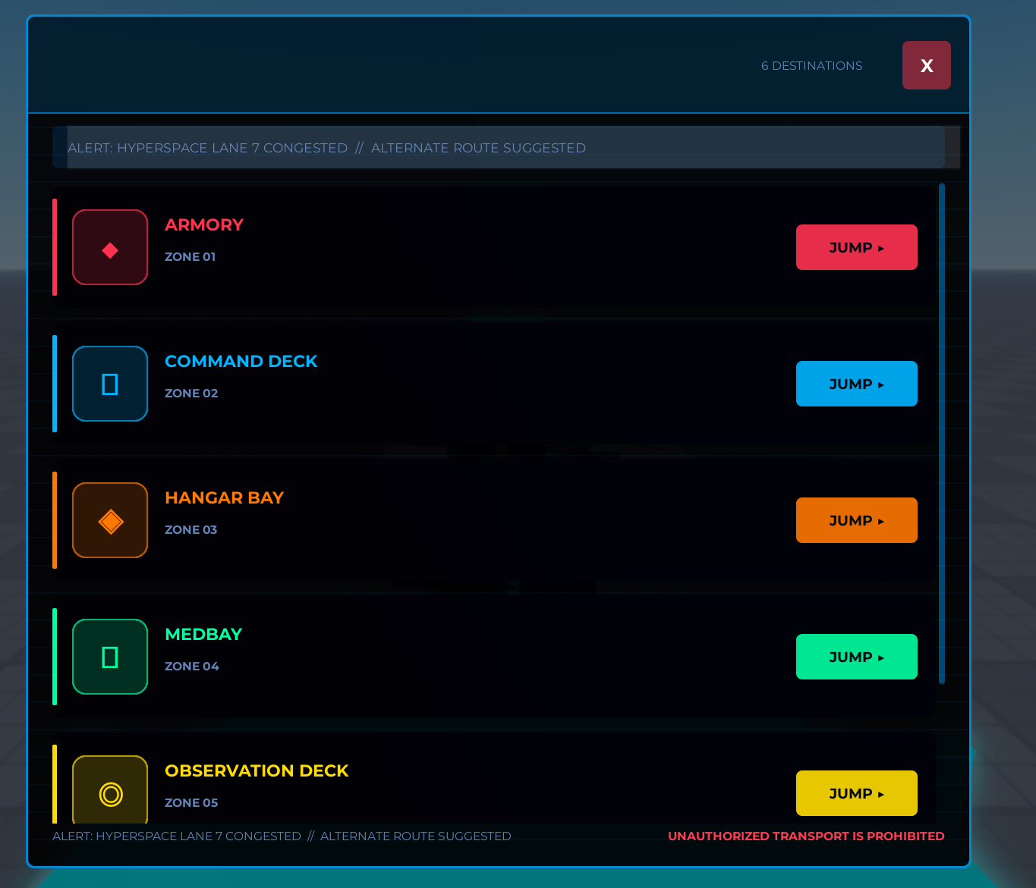Select the ZONE 02 label
Image resolution: width=1036 pixels, height=888 pixels.
(191, 394)
